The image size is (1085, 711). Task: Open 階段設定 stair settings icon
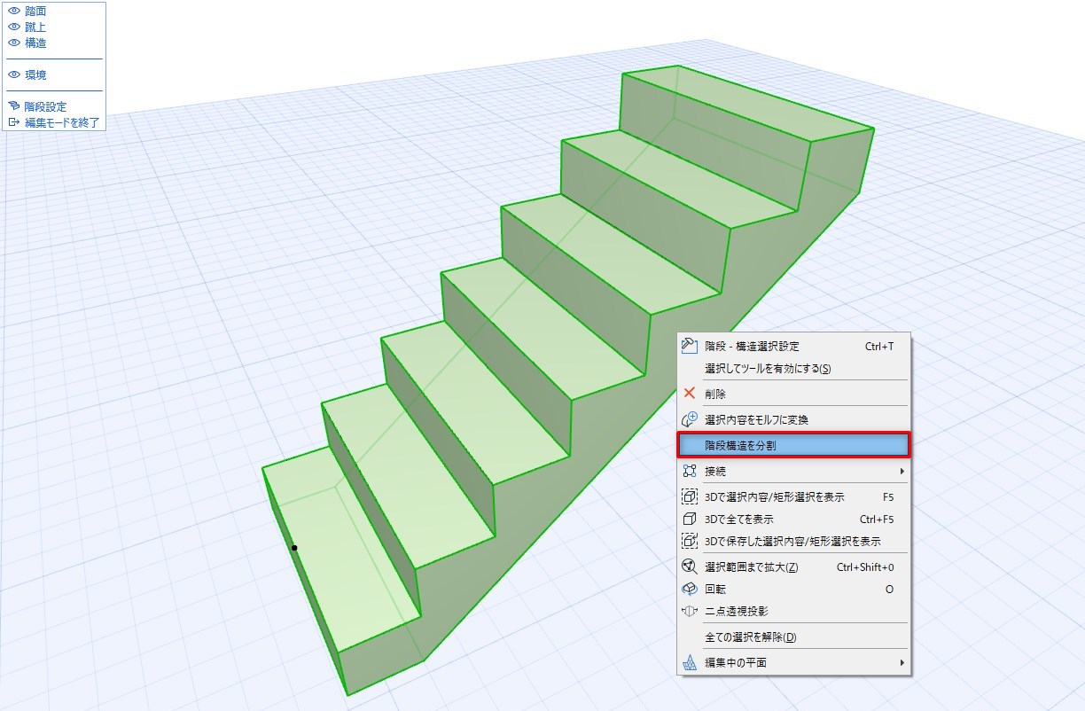click(x=14, y=106)
